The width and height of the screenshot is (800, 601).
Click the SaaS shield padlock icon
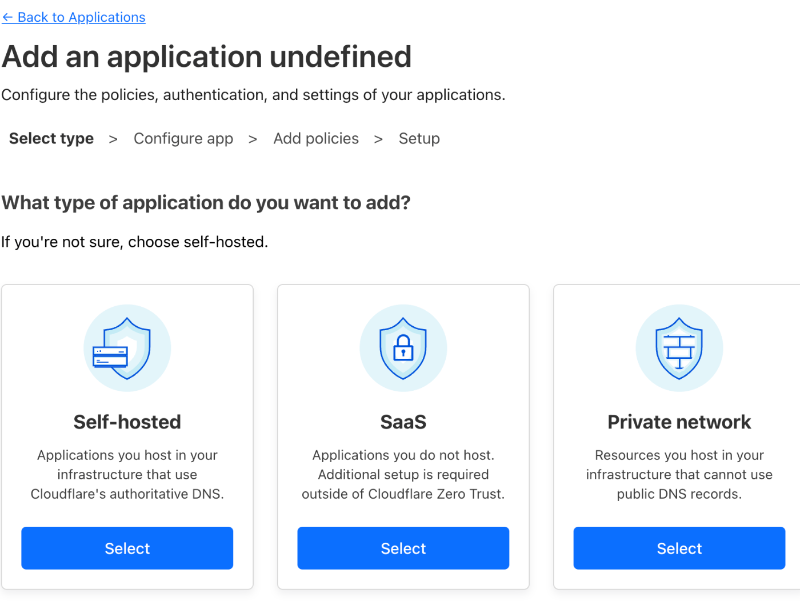pyautogui.click(x=403, y=348)
